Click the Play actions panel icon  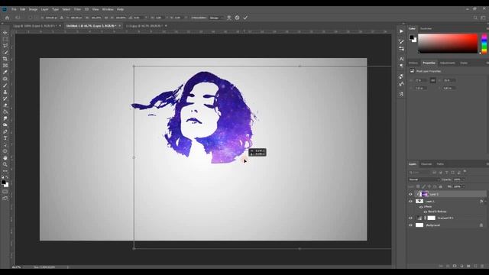point(401,31)
